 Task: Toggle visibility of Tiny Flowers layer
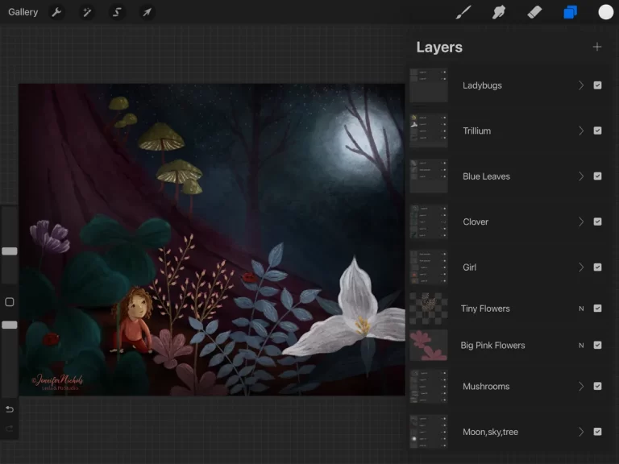point(597,309)
